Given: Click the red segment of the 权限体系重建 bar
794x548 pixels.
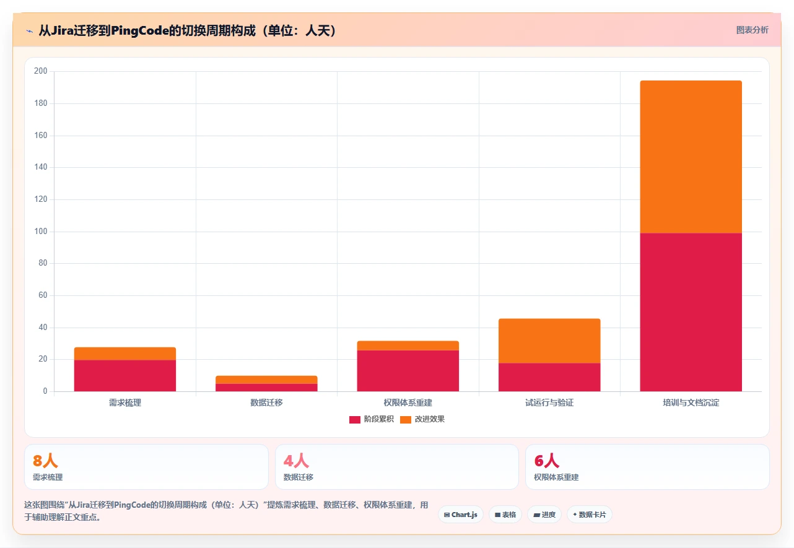Looking at the screenshot, I should (408, 371).
